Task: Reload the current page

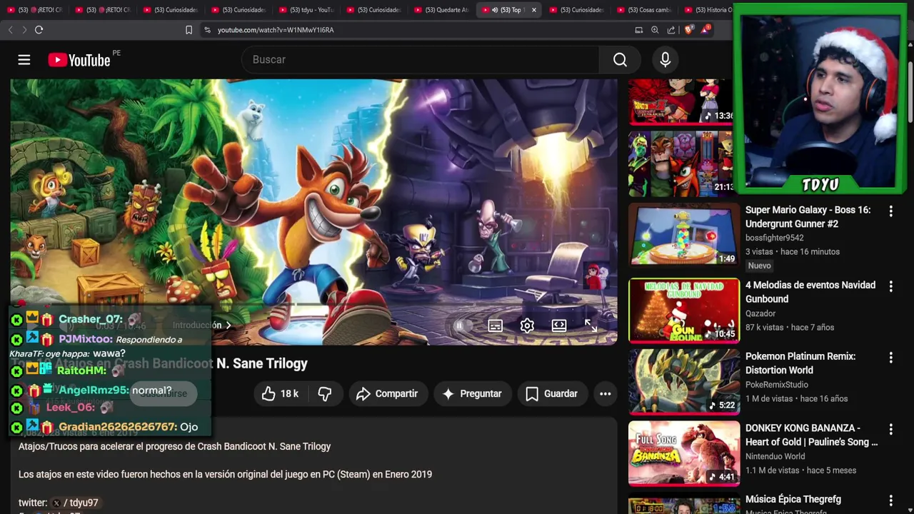Action: point(39,30)
